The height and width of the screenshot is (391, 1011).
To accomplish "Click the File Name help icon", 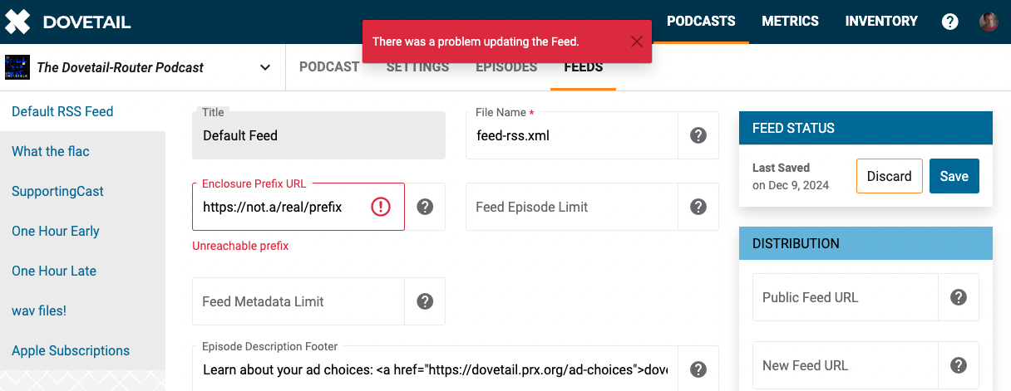I will [698, 135].
